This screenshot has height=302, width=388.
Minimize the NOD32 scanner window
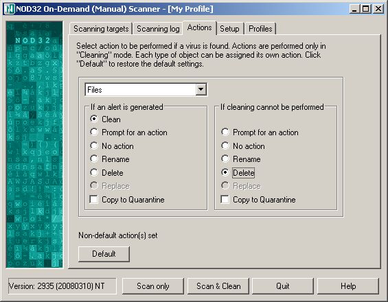[x=354, y=9]
